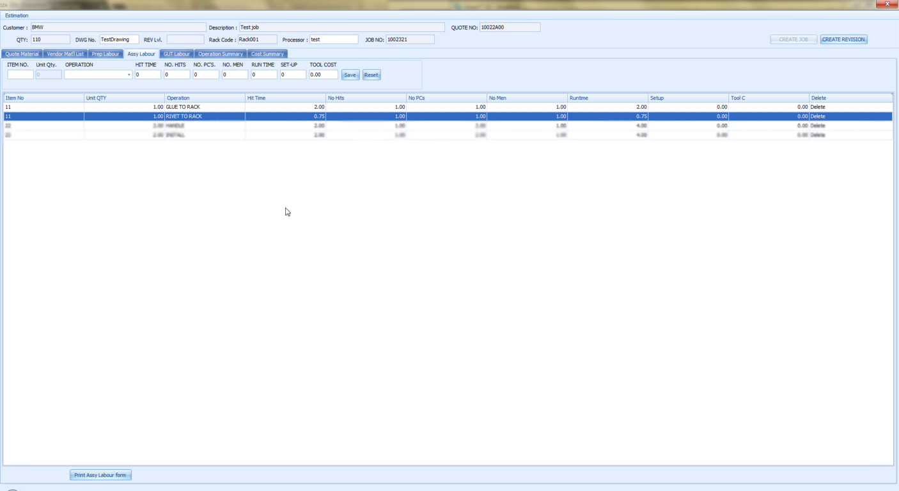Sort table by Runtime column header

[x=607, y=98]
